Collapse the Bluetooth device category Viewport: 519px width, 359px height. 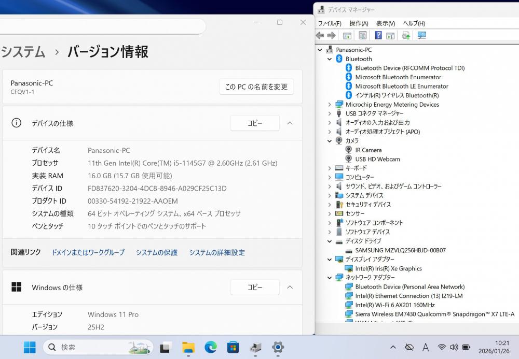[x=329, y=59]
